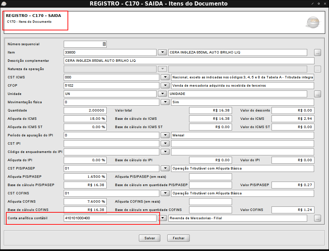329x251 pixels.
Task: Click the Base de cálculo PIS/PASEP field showing R$ 16,38
Action: 85,185
